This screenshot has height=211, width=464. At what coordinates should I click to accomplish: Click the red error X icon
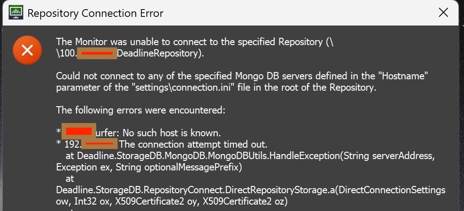point(27,50)
